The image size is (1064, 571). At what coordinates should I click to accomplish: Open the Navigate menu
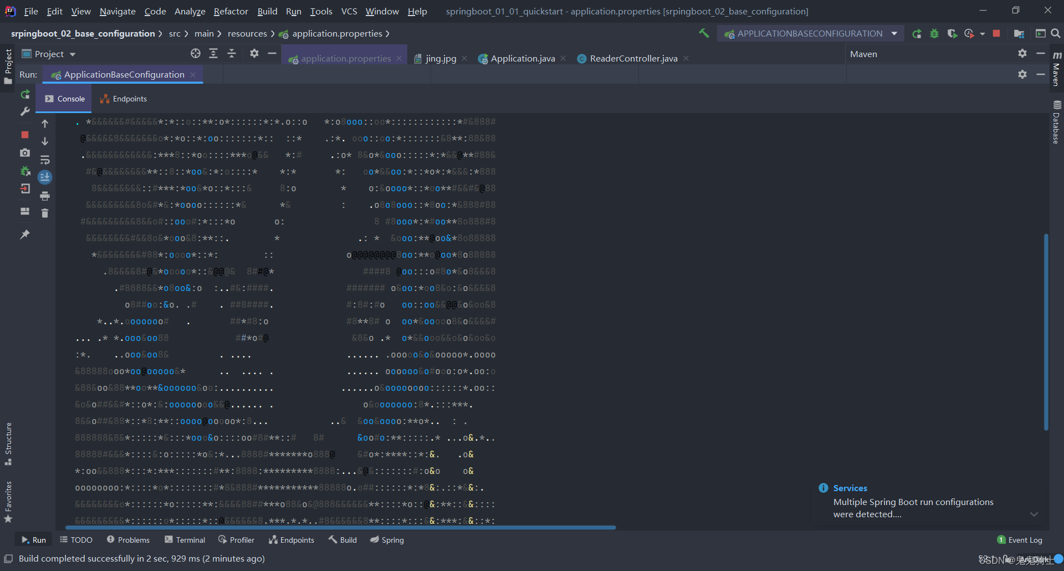coord(117,11)
